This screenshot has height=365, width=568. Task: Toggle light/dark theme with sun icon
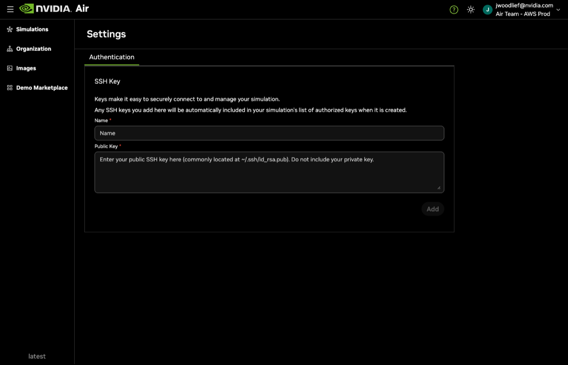point(470,9)
